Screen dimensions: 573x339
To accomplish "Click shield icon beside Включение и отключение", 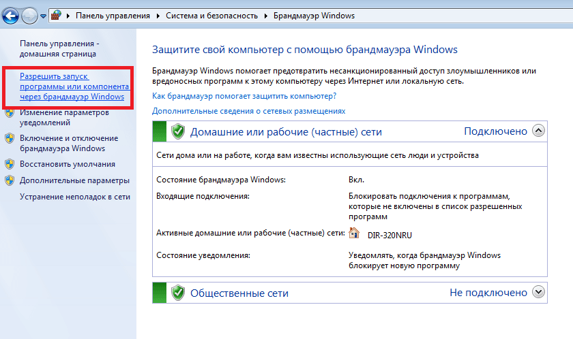I will click(10, 138).
